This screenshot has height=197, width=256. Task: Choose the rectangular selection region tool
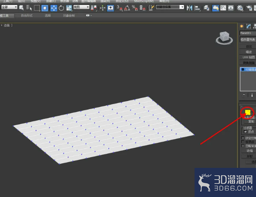point(37,8)
